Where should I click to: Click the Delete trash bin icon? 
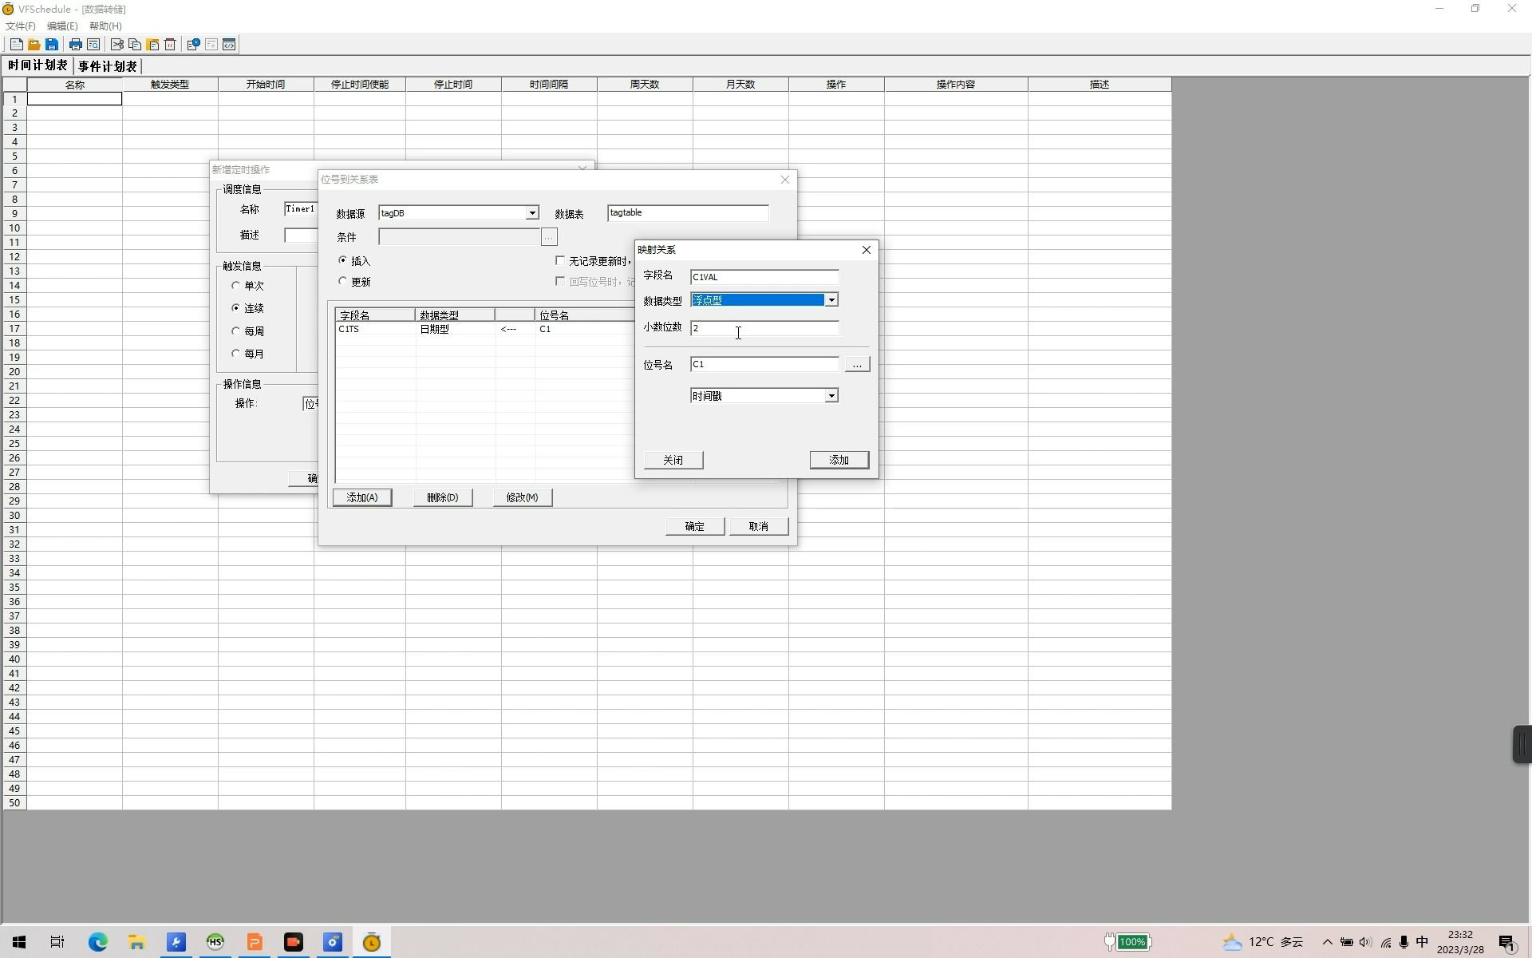170,45
